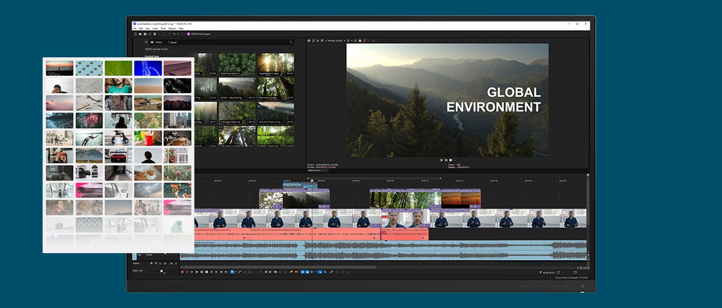Open the preview Project Video Properties gear icon
722x308 pixels.
click(309, 41)
